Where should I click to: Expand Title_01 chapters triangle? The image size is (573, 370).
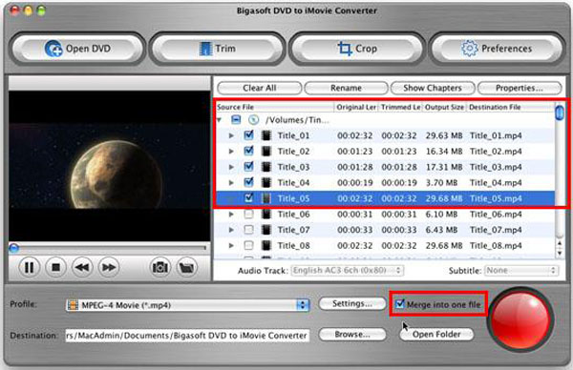pos(231,135)
